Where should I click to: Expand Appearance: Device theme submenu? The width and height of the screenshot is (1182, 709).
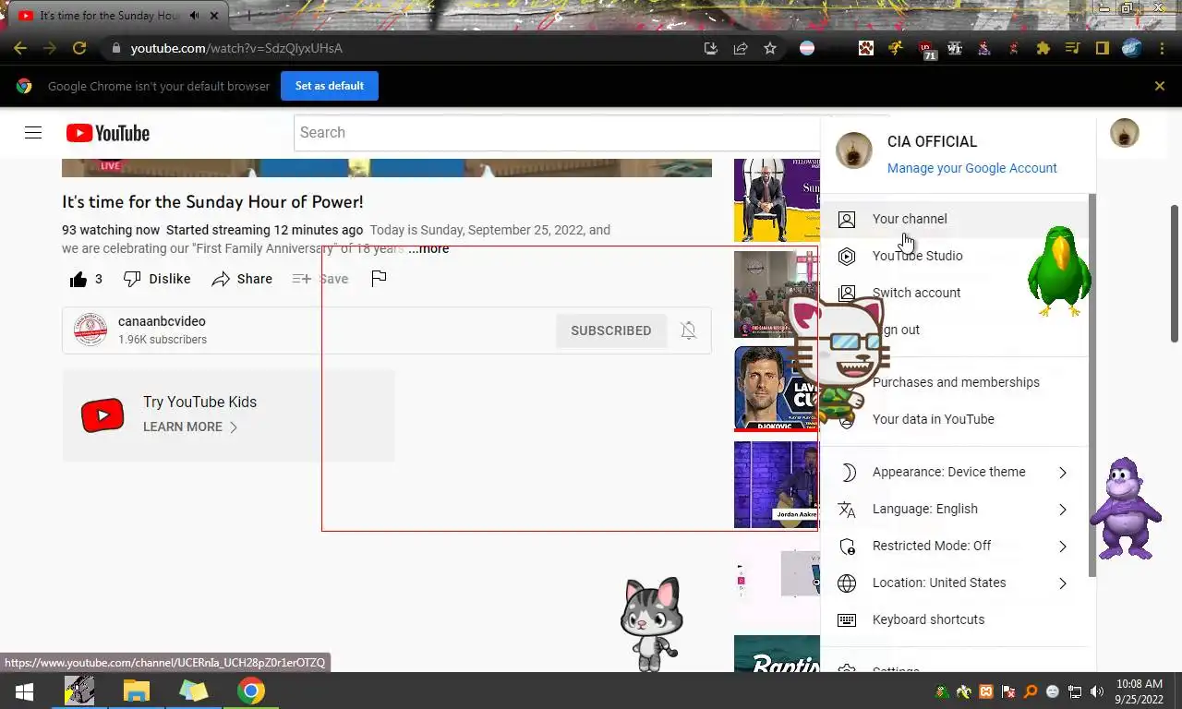(955, 472)
